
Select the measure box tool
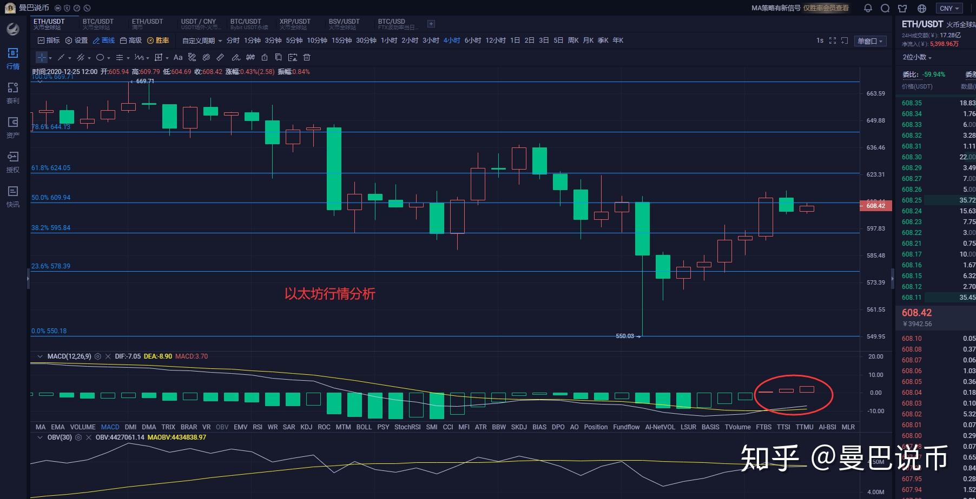pyautogui.click(x=159, y=57)
